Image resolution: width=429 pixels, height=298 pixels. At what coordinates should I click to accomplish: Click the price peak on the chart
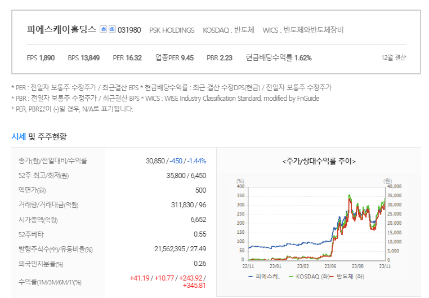(350, 195)
